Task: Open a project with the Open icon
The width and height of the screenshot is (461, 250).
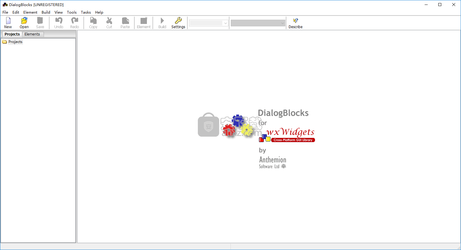Action: 24,21
